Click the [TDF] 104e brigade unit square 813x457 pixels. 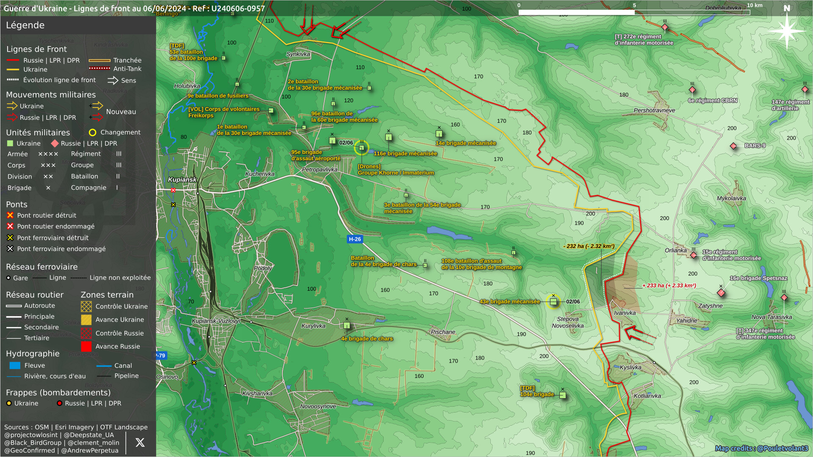pyautogui.click(x=563, y=395)
